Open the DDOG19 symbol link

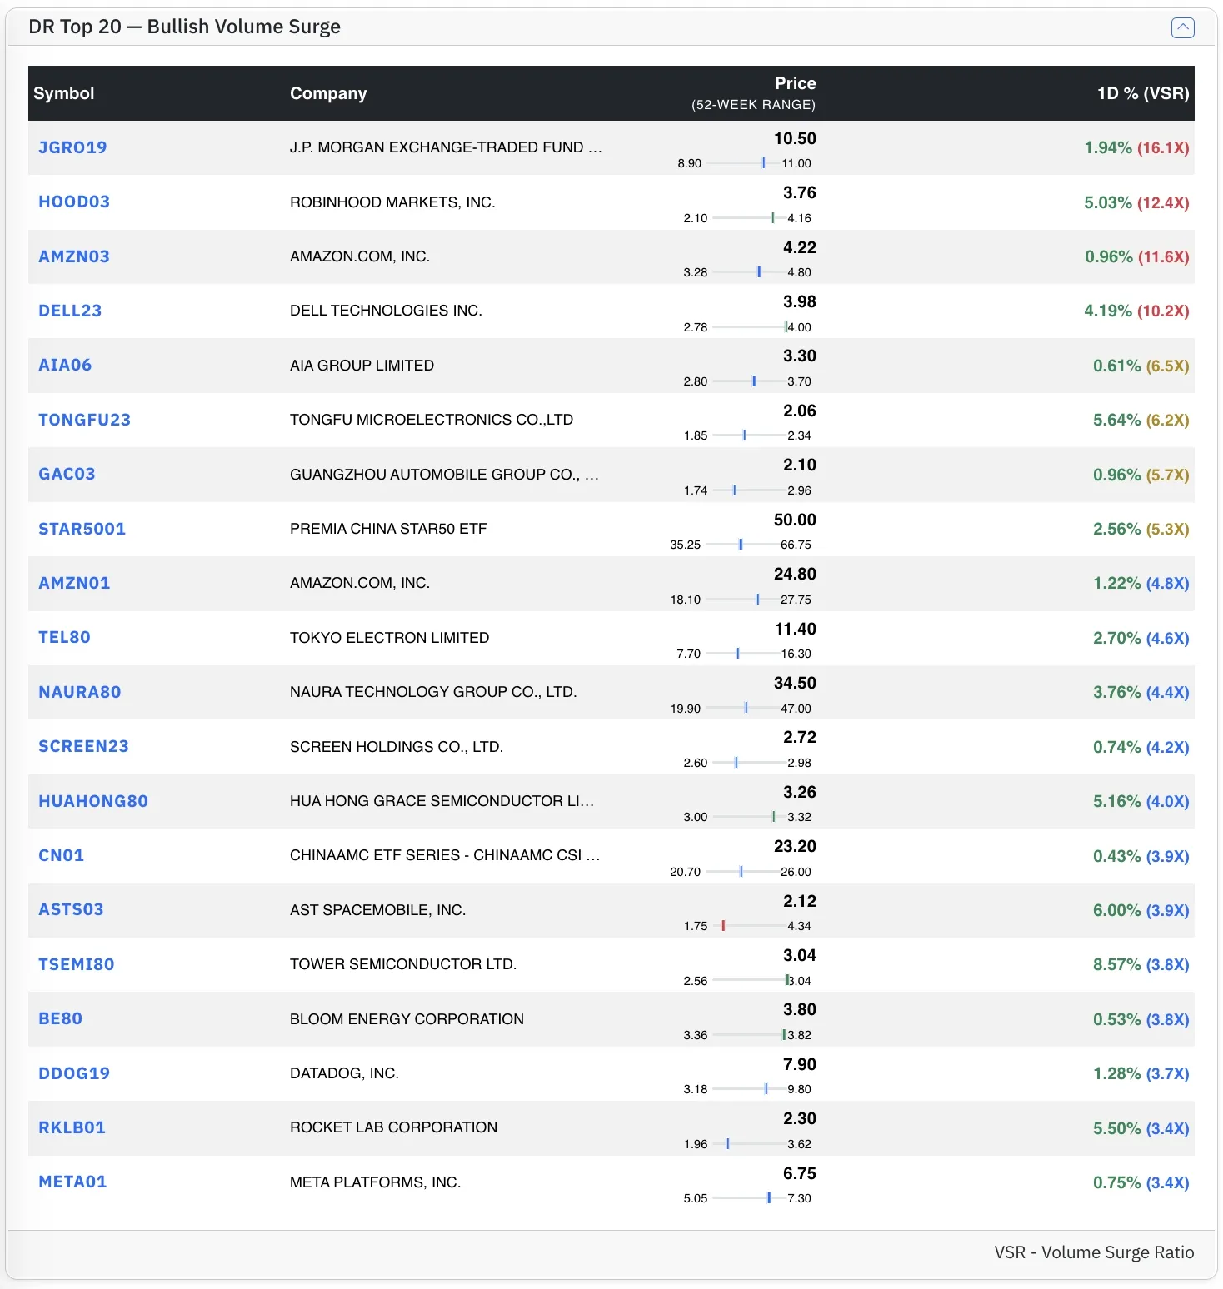(74, 1073)
